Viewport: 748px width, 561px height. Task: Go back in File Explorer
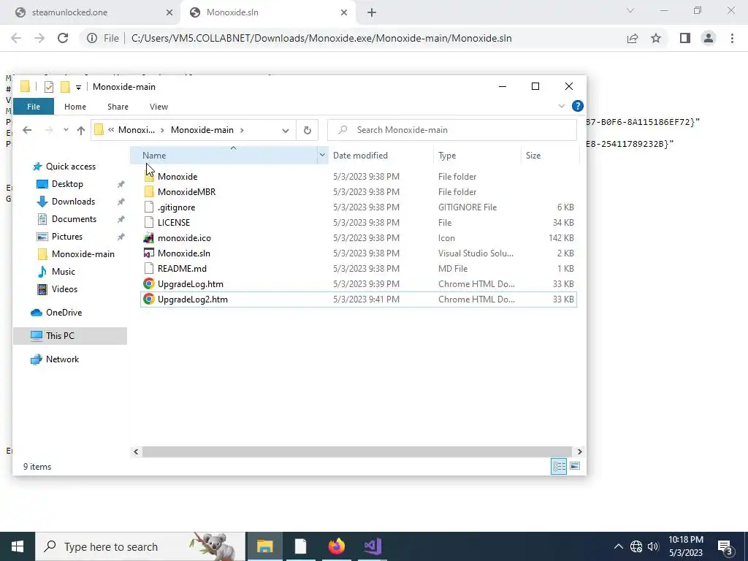pyautogui.click(x=27, y=130)
